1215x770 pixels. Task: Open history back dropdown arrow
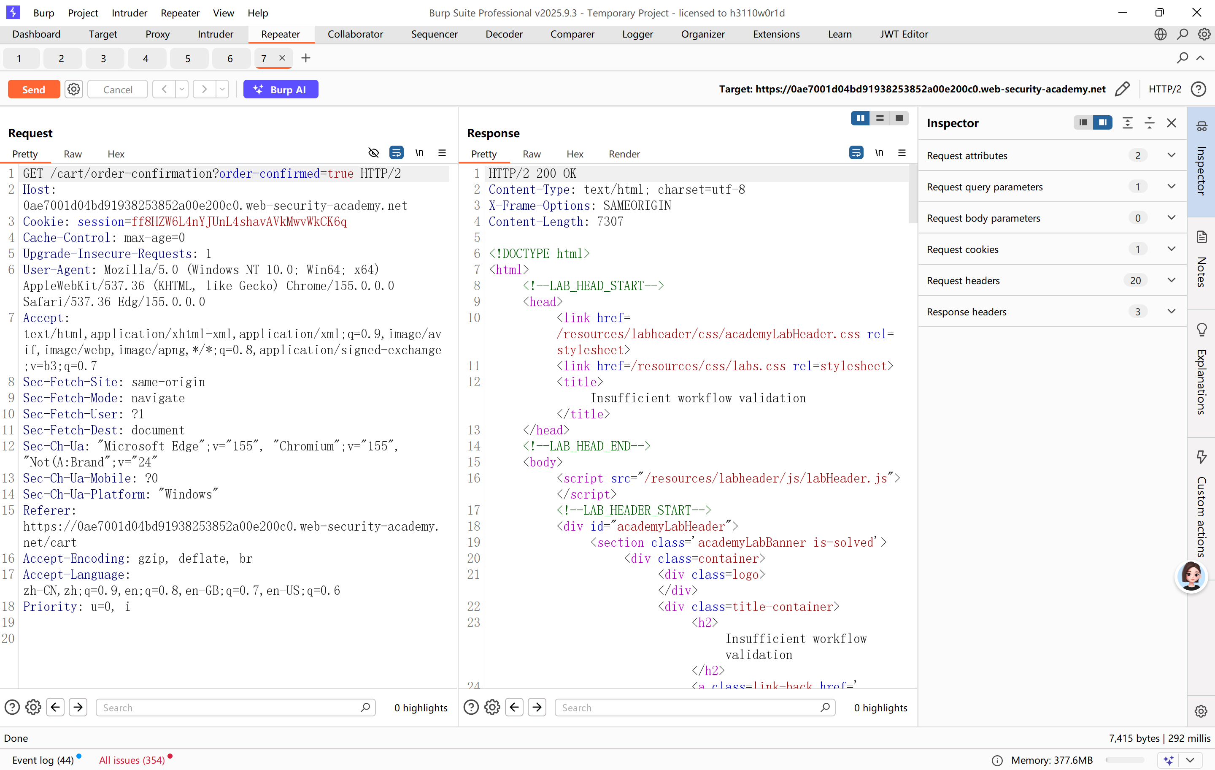coord(182,89)
